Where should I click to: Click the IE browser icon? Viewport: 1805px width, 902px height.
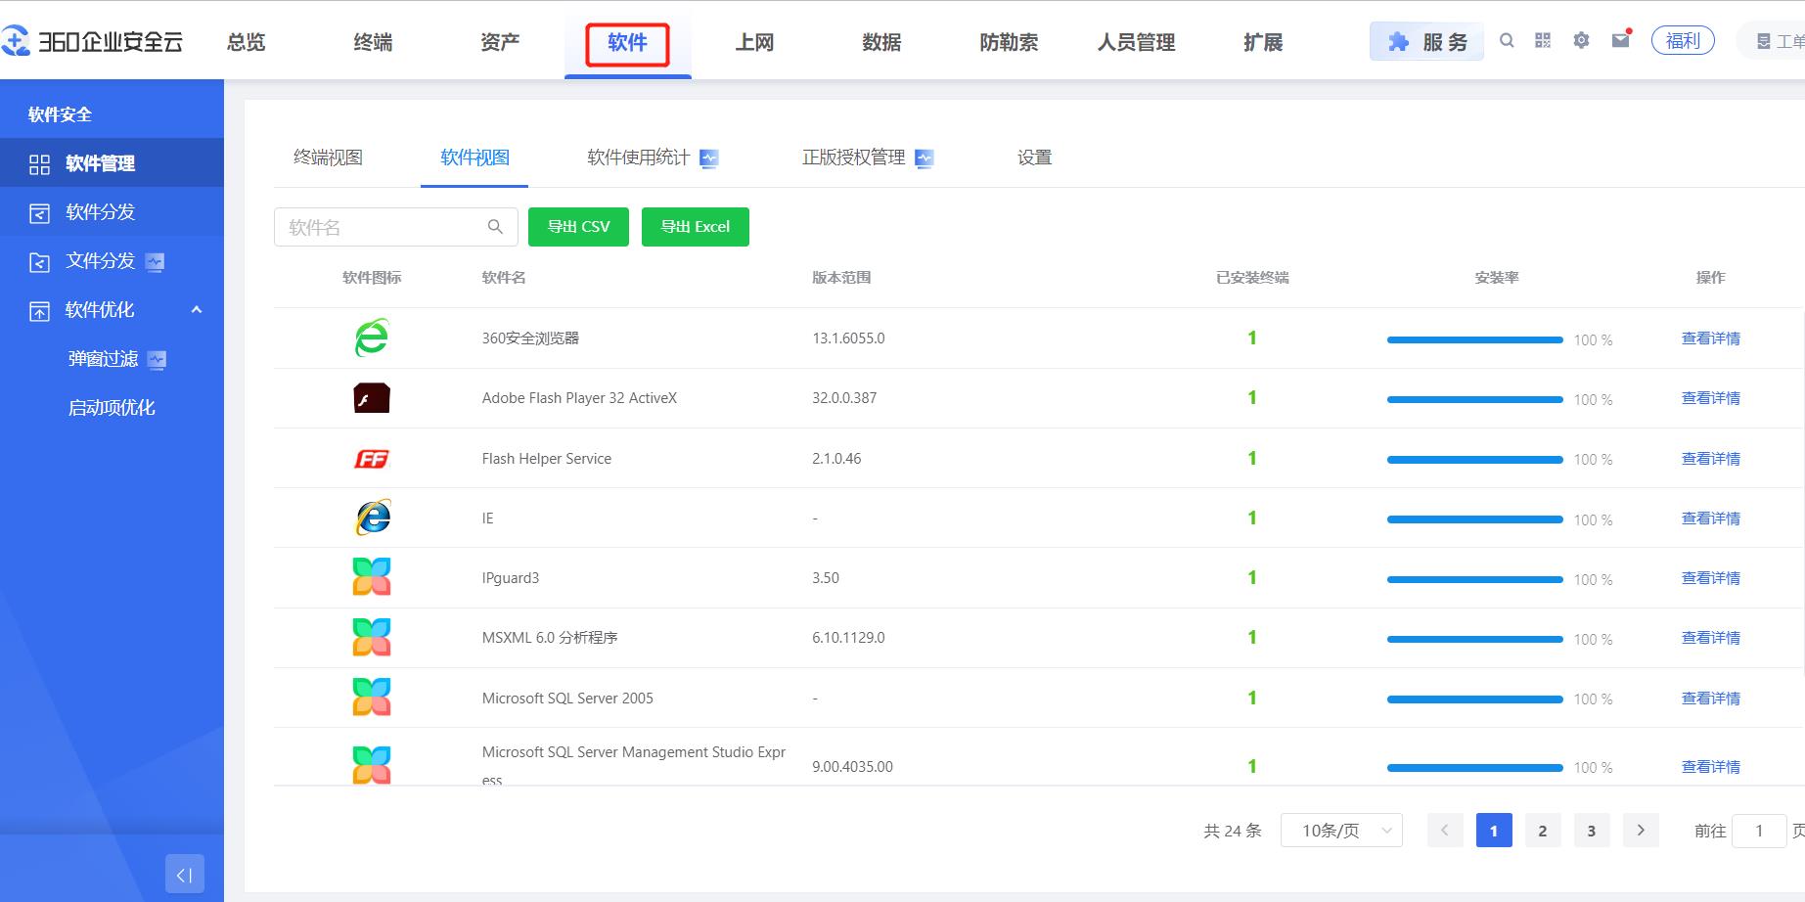[372, 518]
